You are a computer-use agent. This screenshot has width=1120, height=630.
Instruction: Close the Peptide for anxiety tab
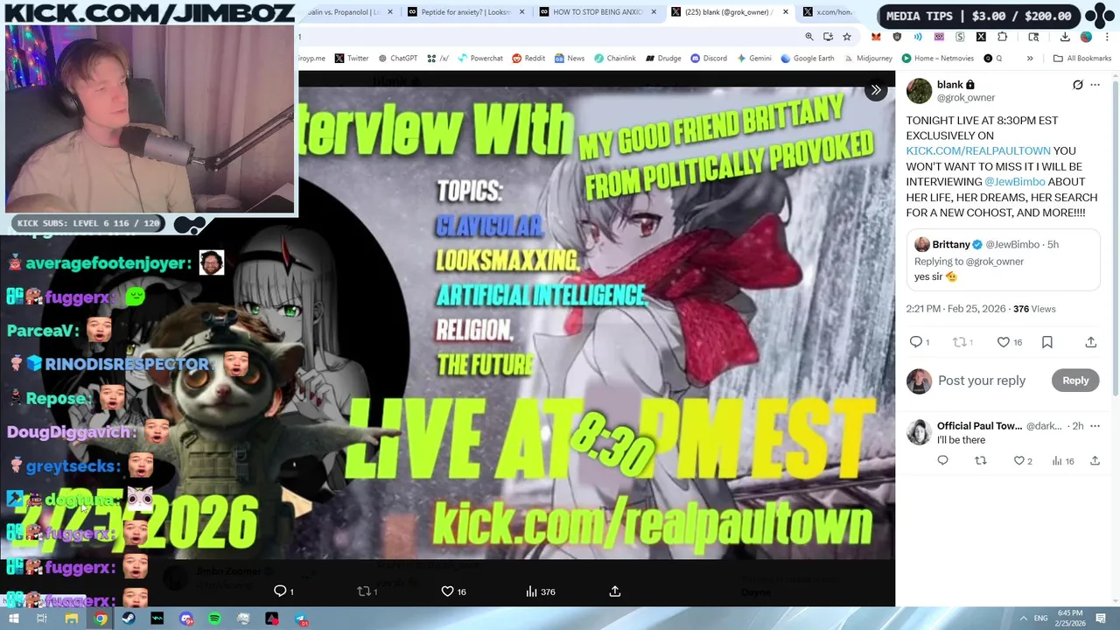point(521,12)
